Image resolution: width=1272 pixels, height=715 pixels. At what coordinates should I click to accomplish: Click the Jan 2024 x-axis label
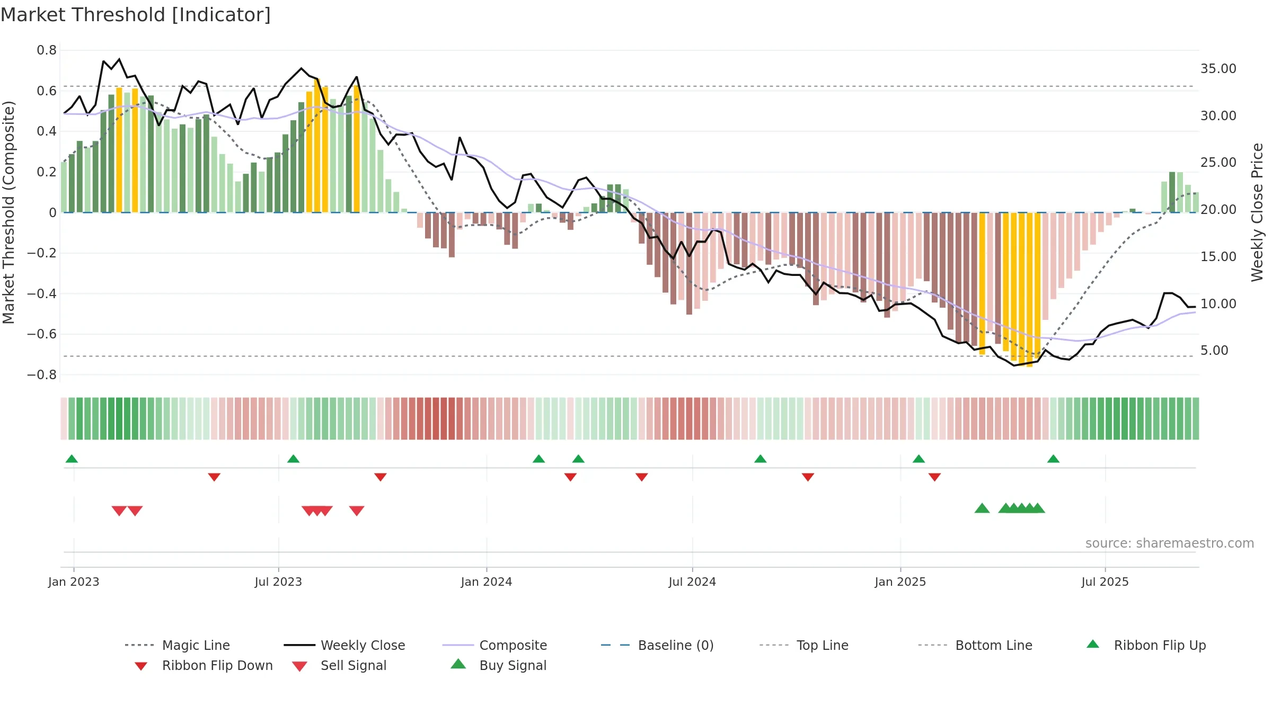click(x=487, y=582)
